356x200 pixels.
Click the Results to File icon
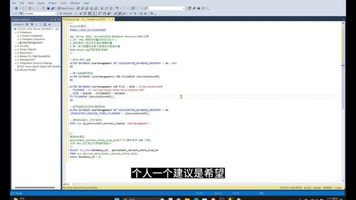tap(125, 13)
